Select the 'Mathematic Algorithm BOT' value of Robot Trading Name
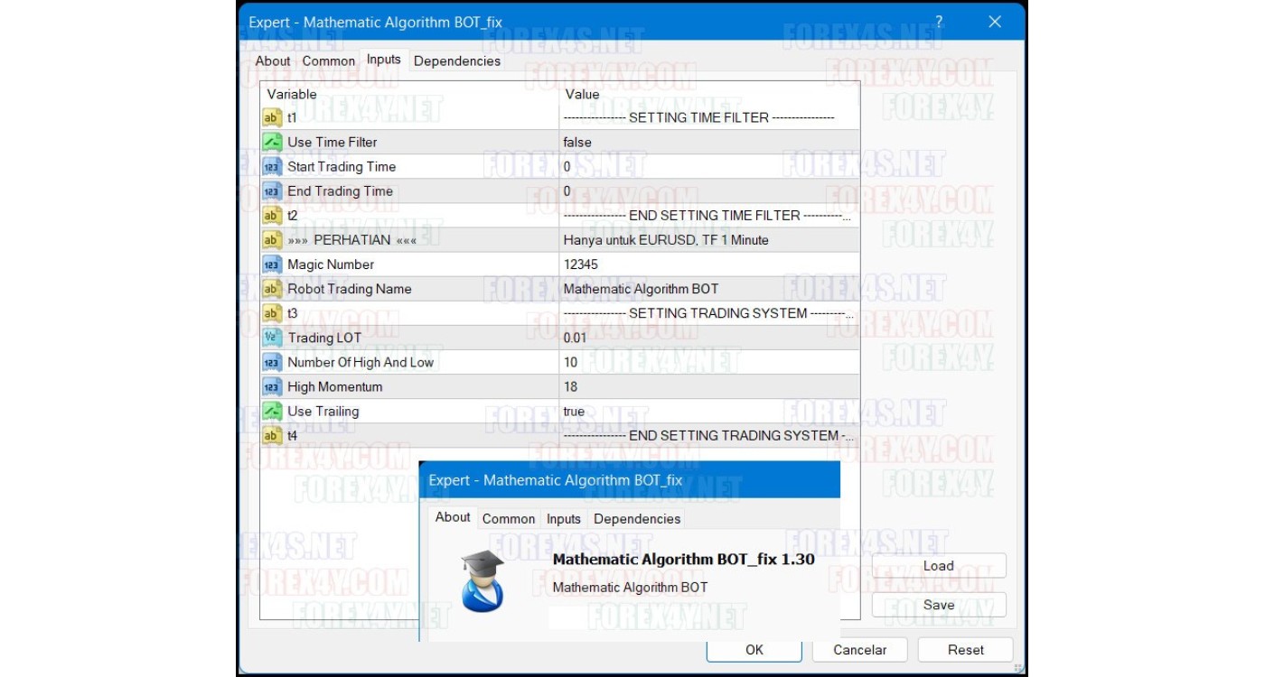The image size is (1265, 677). click(641, 289)
